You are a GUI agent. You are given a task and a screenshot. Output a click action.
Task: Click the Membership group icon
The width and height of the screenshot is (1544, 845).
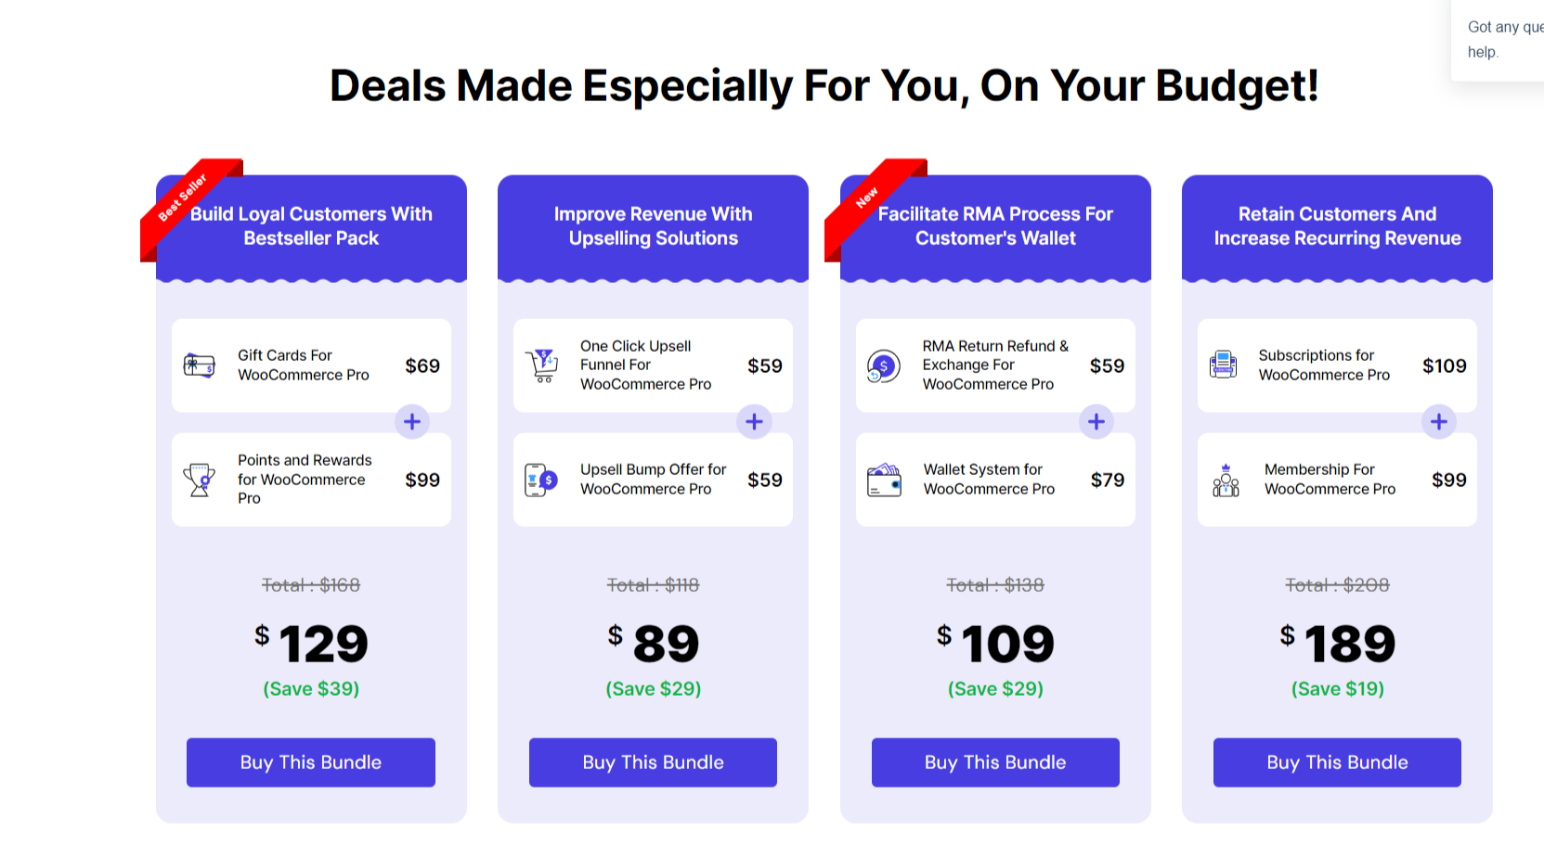[x=1226, y=480]
